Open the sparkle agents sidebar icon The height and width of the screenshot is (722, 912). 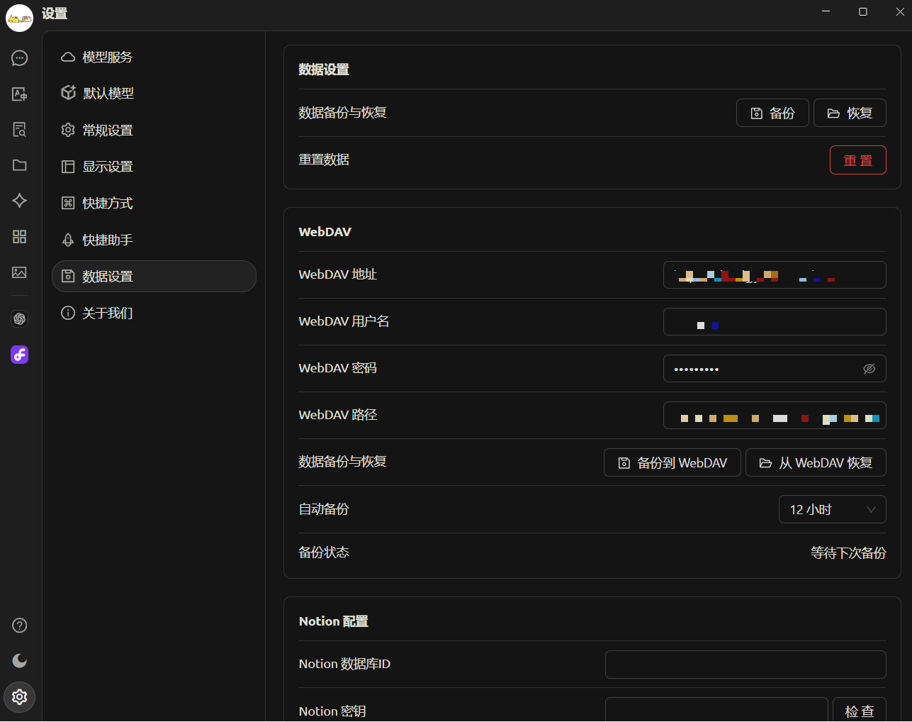(x=20, y=201)
